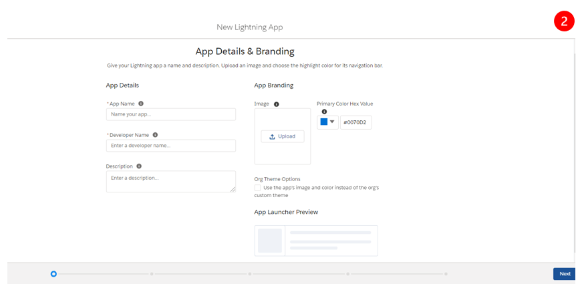Focus the App Name input field
578x286 pixels.
pyautogui.click(x=171, y=114)
